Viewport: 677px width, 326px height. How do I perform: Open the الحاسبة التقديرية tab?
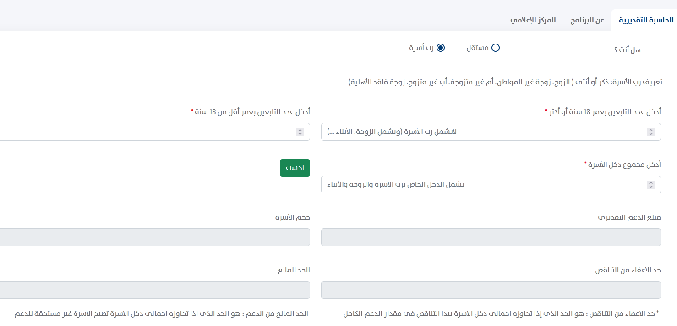(x=646, y=20)
